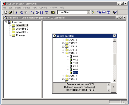Open the No Filter dropdown

pos(88,12)
